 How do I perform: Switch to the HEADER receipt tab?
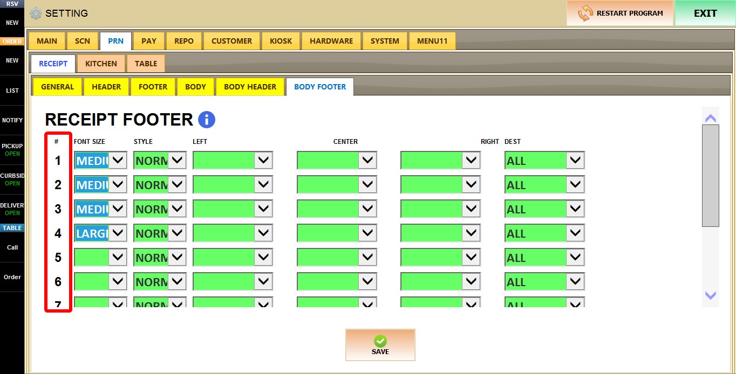click(106, 87)
